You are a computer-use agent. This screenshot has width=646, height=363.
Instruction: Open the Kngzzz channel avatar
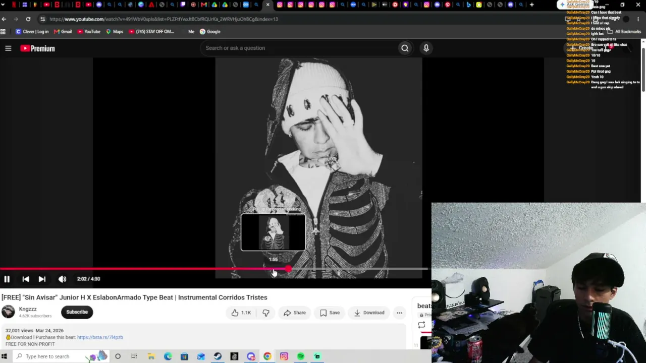click(x=8, y=312)
